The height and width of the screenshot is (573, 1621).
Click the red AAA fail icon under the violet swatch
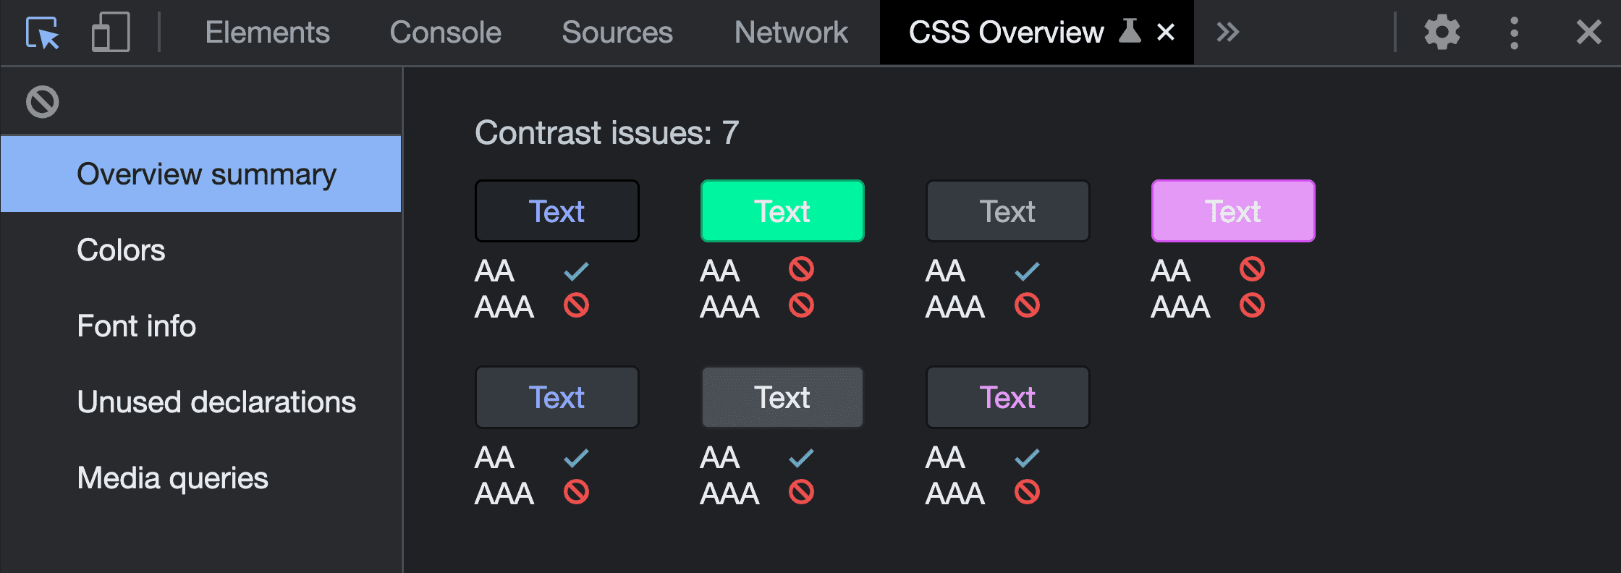point(1253,305)
